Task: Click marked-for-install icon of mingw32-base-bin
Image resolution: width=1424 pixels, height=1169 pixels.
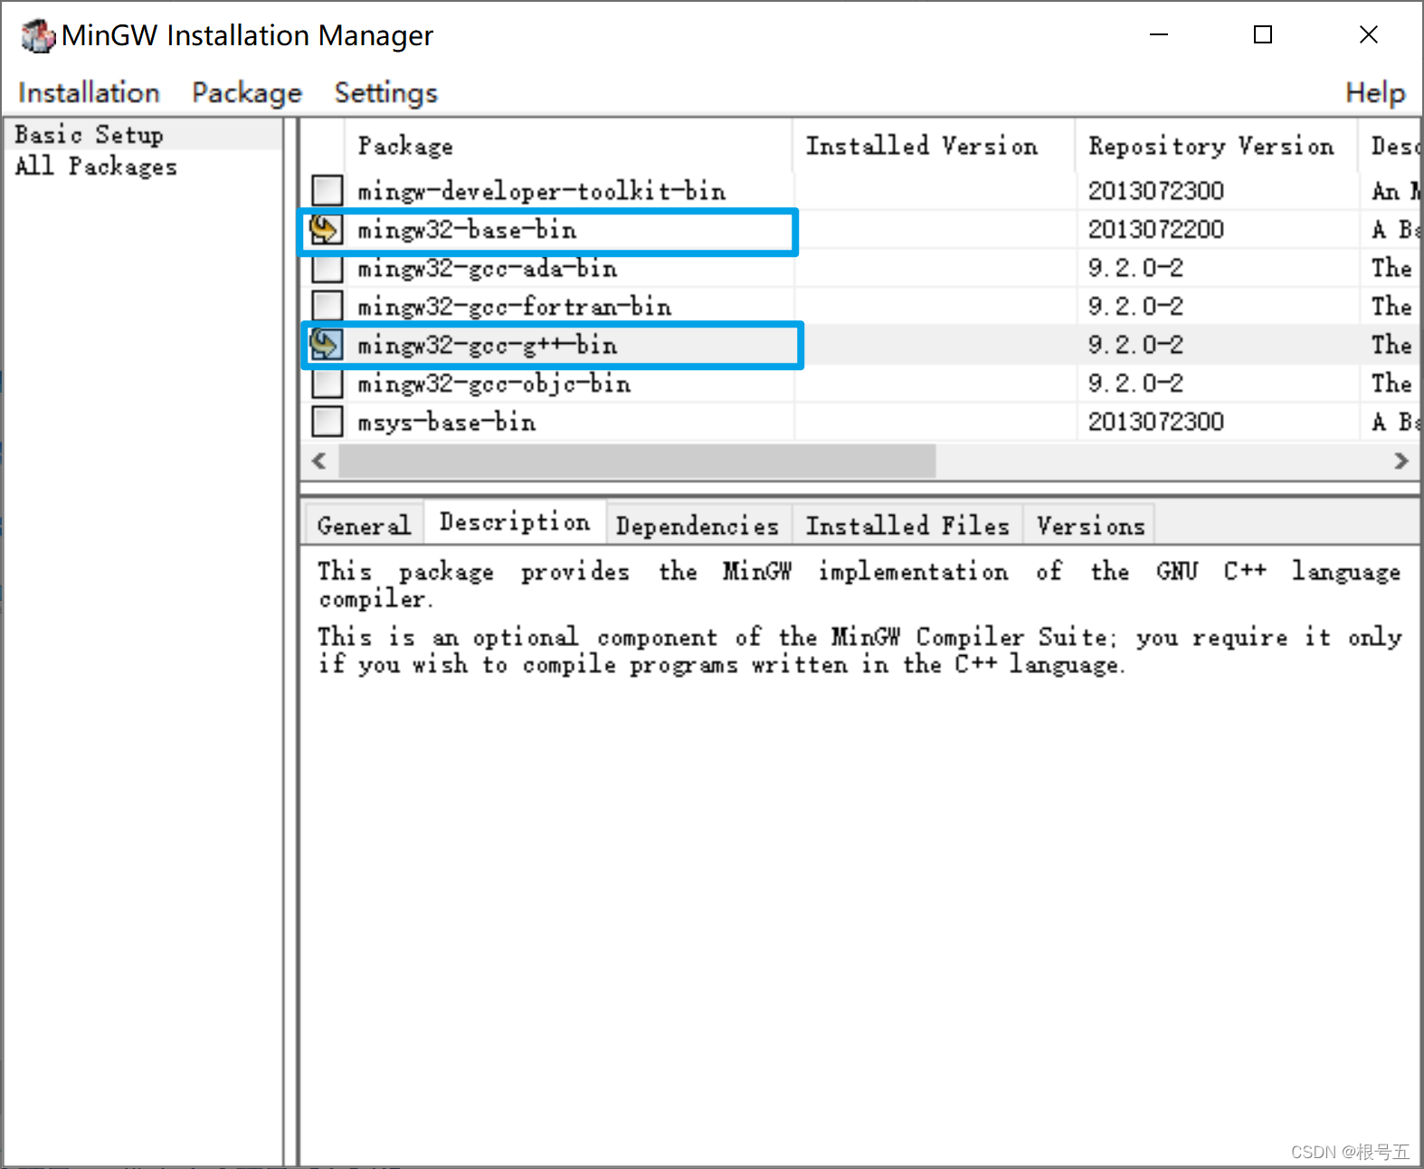Action: click(326, 229)
